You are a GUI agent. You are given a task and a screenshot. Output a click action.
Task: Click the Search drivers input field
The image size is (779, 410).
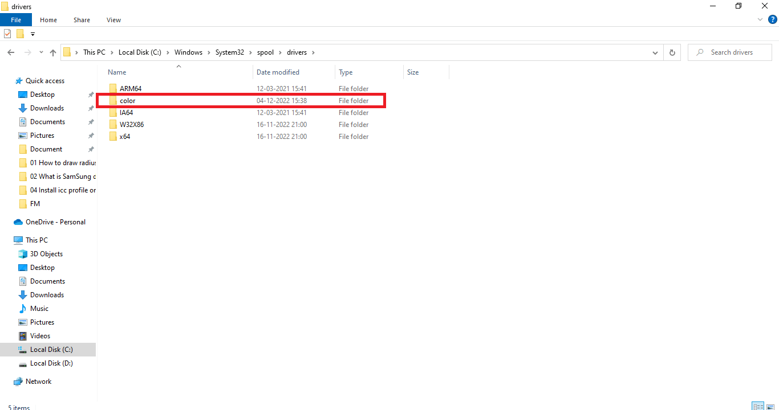730,52
